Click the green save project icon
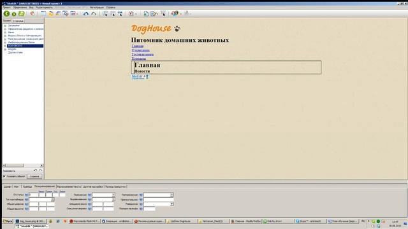This screenshot has width=408, height=229. [x=21, y=13]
